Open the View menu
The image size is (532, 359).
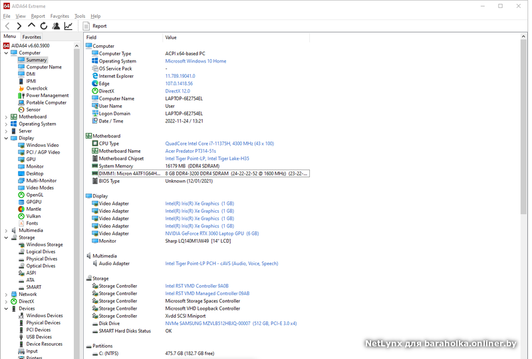(21, 16)
